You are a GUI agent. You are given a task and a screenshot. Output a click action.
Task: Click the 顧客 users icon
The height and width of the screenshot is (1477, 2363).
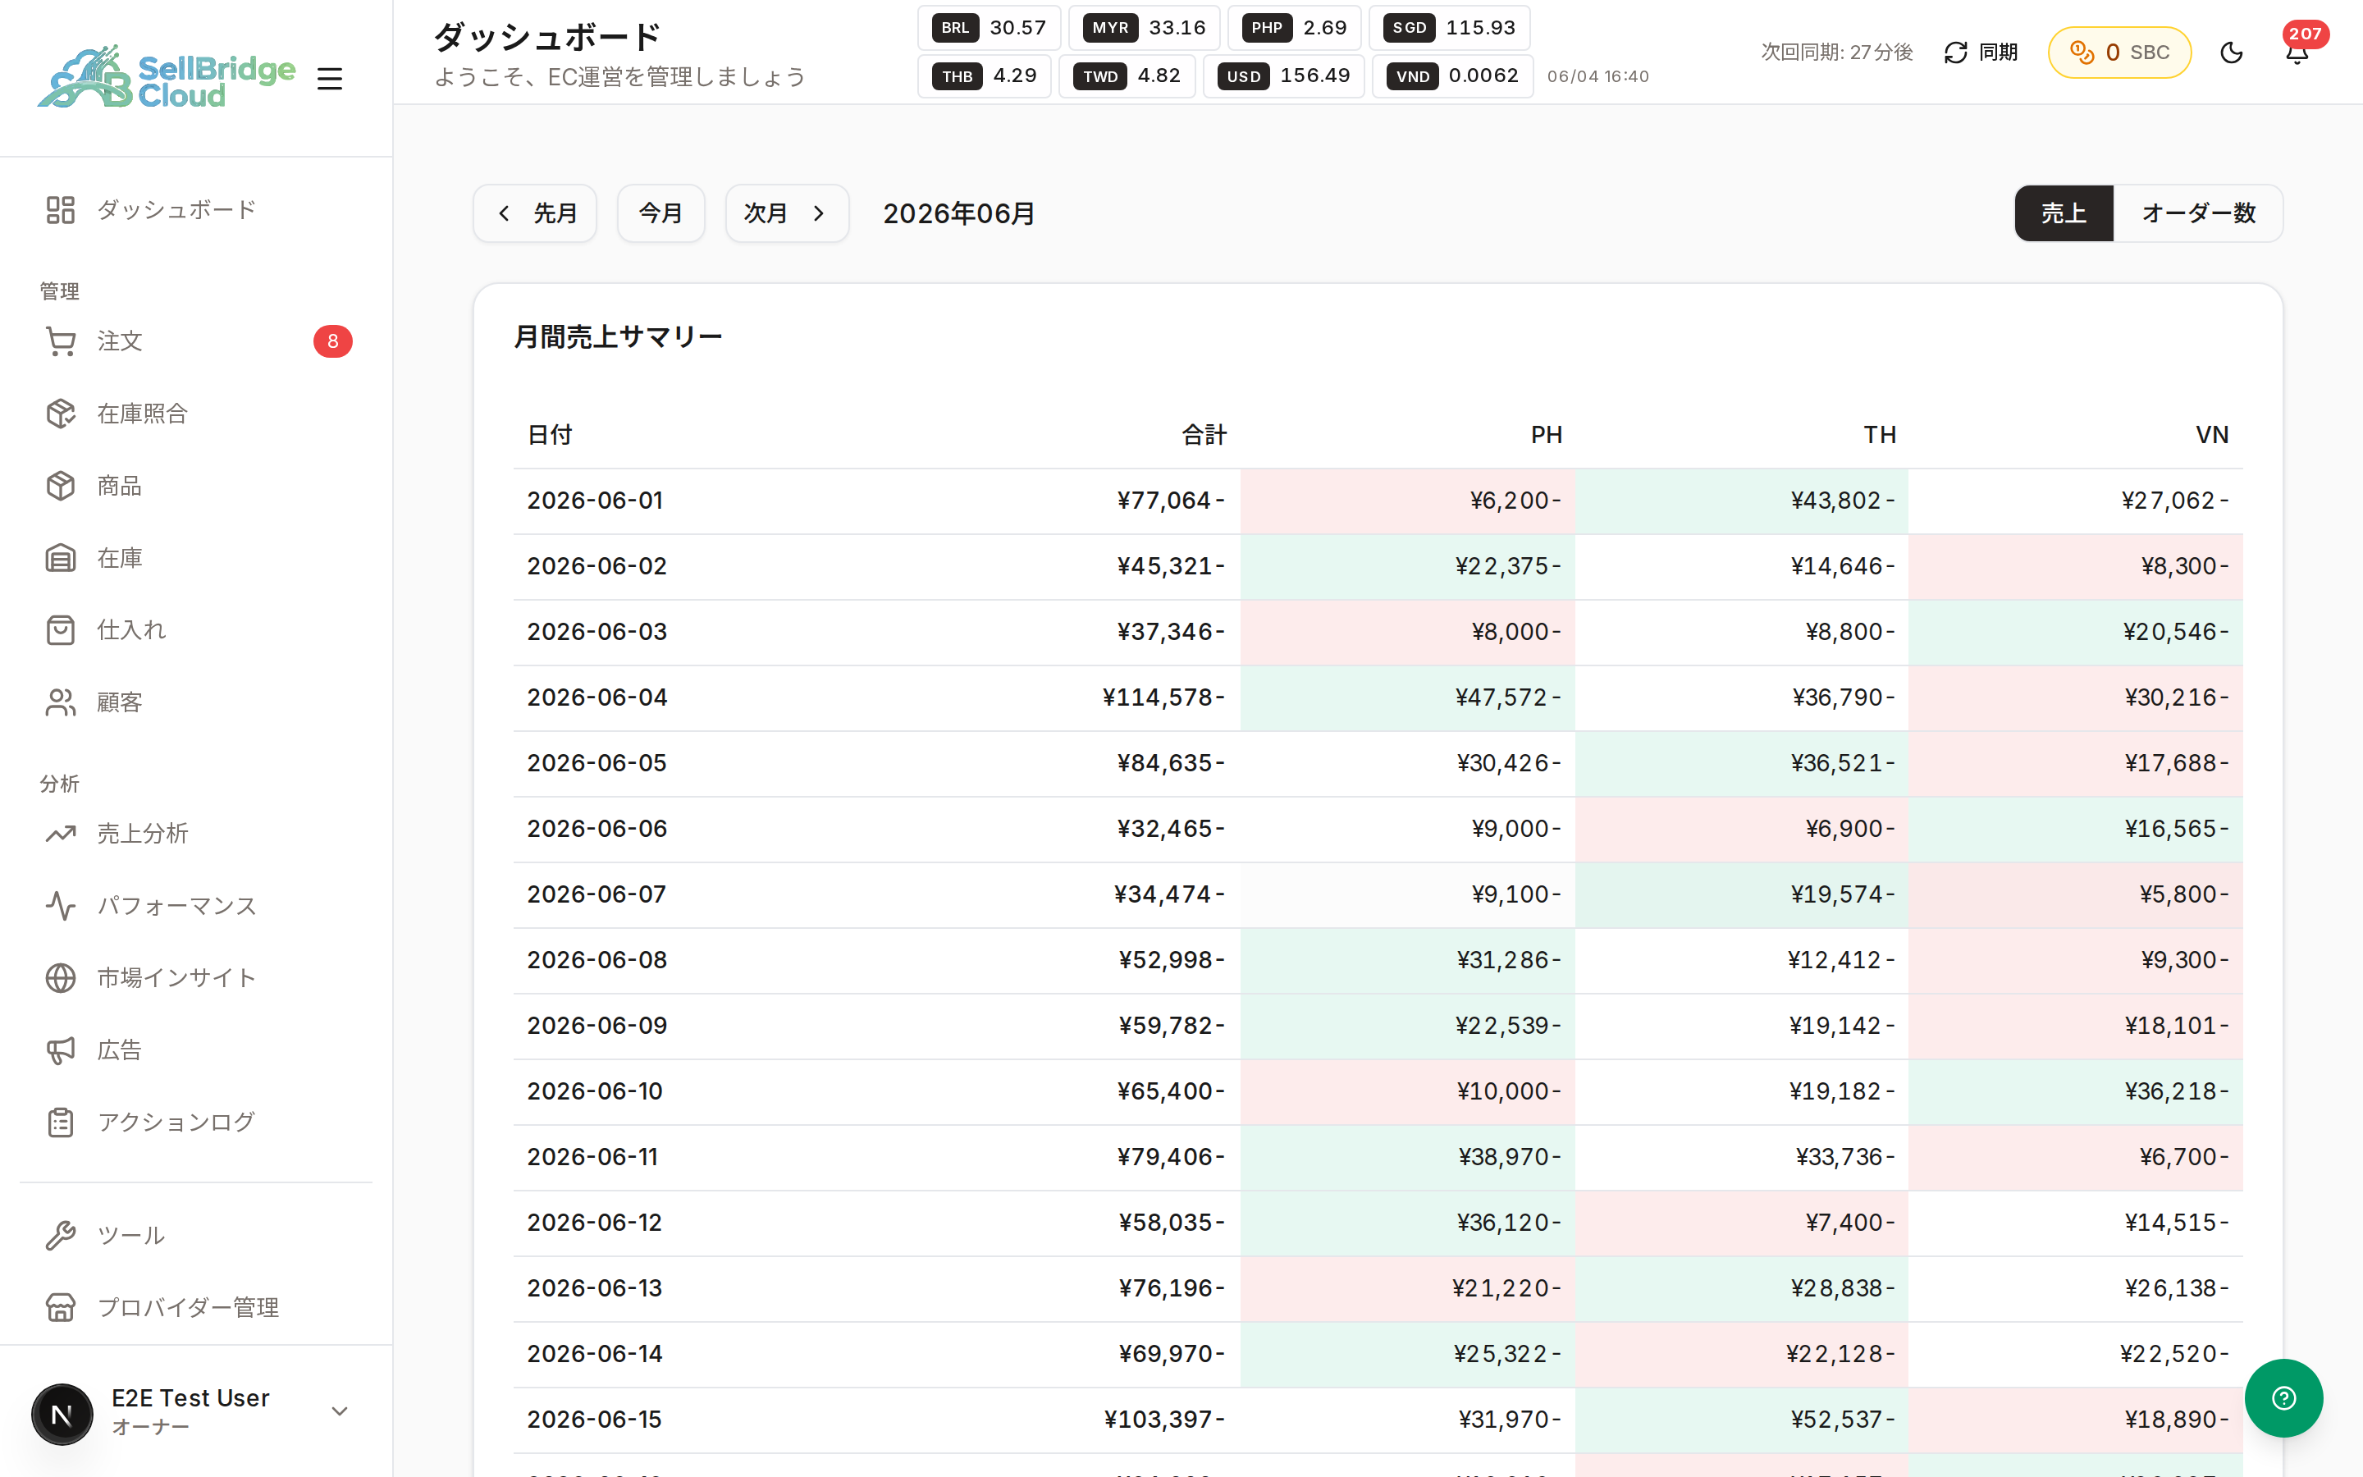click(61, 702)
